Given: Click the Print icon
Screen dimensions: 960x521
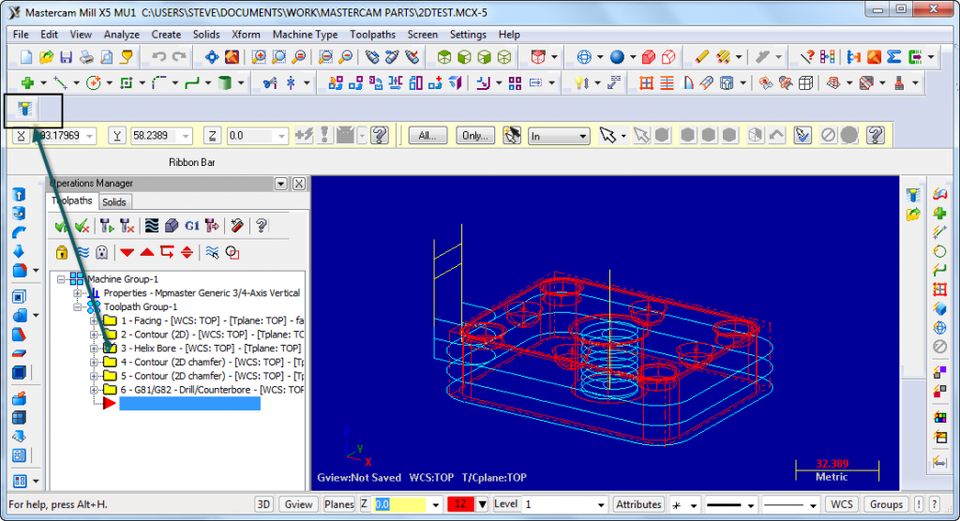Looking at the screenshot, I should click(x=86, y=57).
